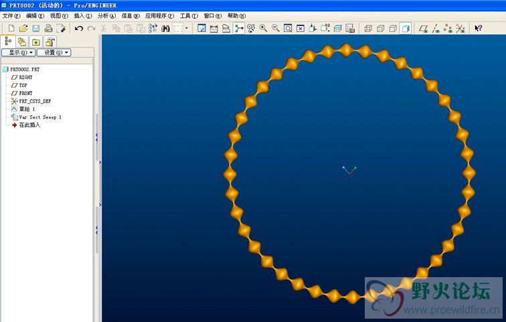The image size is (506, 322).
Task: Switch to no hidden display mode
Action: pos(393,28)
